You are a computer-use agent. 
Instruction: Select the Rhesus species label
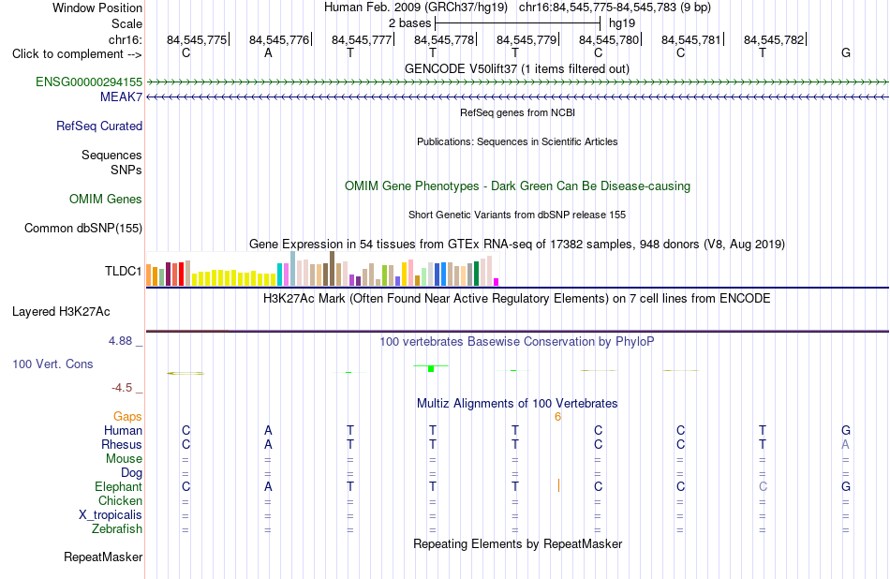coord(122,445)
